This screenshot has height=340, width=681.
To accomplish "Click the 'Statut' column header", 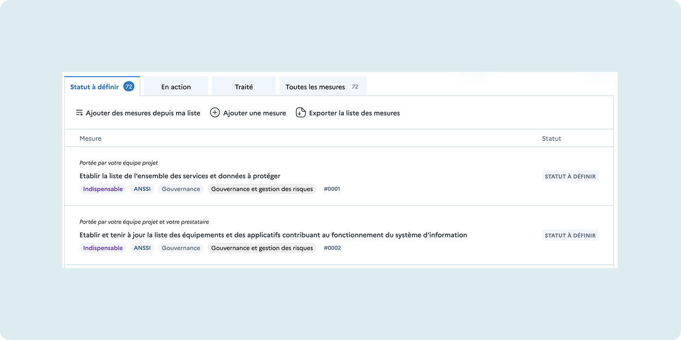I will coord(552,138).
